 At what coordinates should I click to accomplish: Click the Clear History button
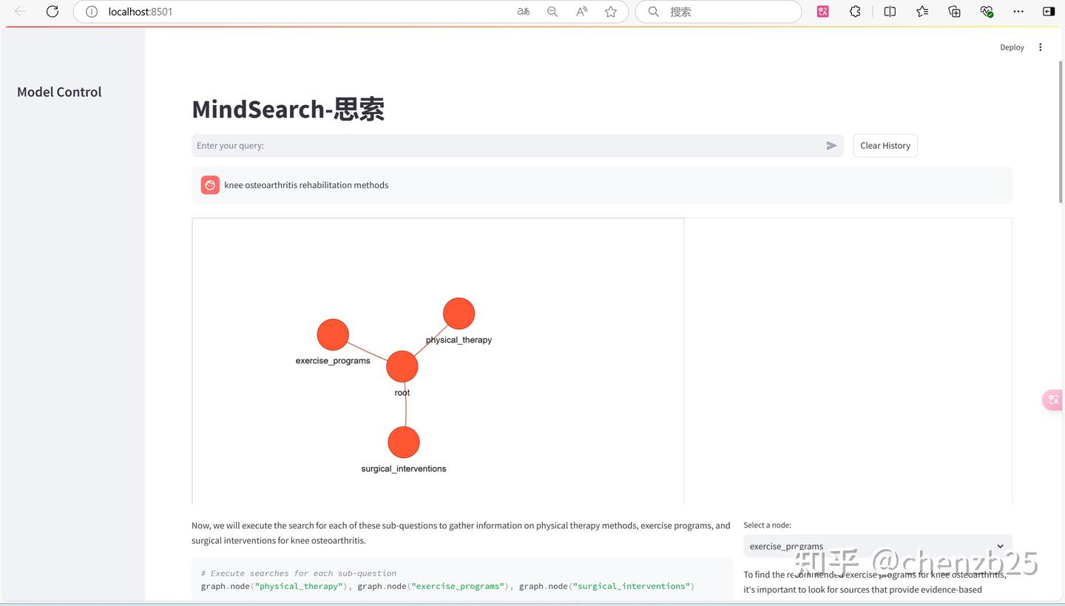(885, 145)
